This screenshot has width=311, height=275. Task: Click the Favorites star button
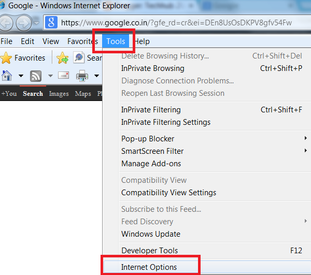23,58
